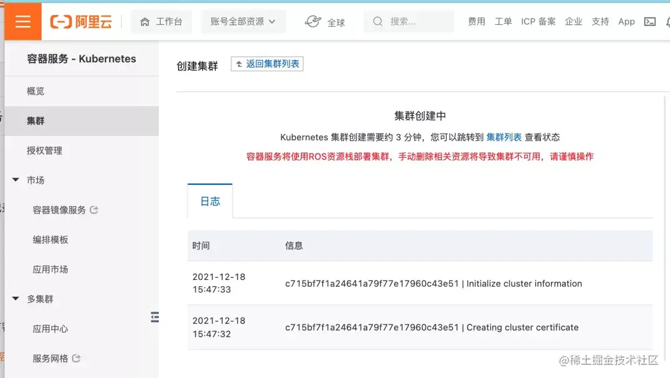670x378 pixels.
Task: Open the orange hamburger menu
Action: [x=23, y=21]
